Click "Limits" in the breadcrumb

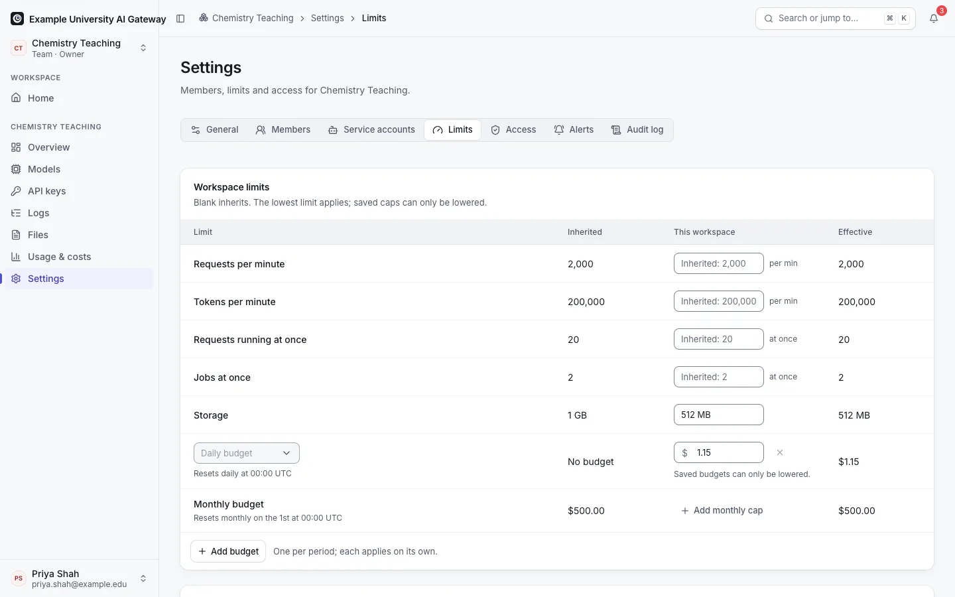[x=374, y=18]
